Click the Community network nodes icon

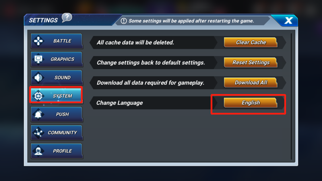[38, 133]
